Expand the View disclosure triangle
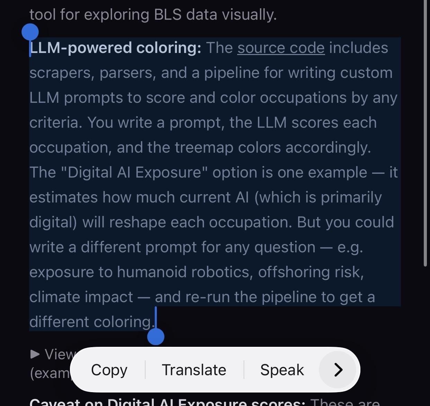 pyautogui.click(x=35, y=354)
